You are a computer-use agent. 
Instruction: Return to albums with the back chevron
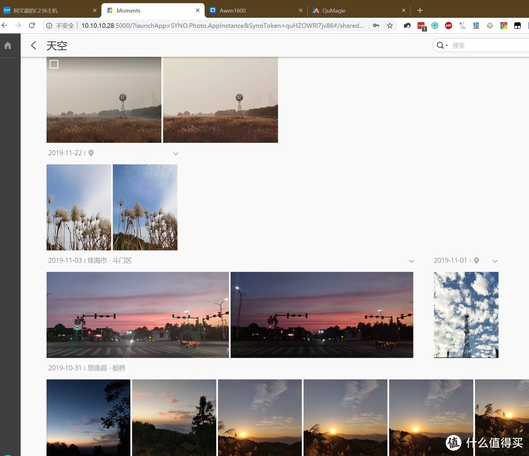(x=33, y=46)
